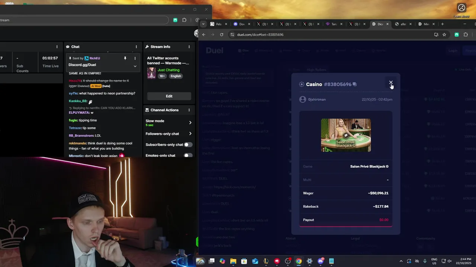Open Windows widgets from taskbar

(x=200, y=261)
